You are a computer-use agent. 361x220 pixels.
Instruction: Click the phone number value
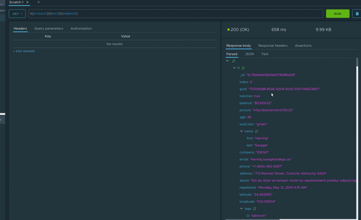point(267,166)
